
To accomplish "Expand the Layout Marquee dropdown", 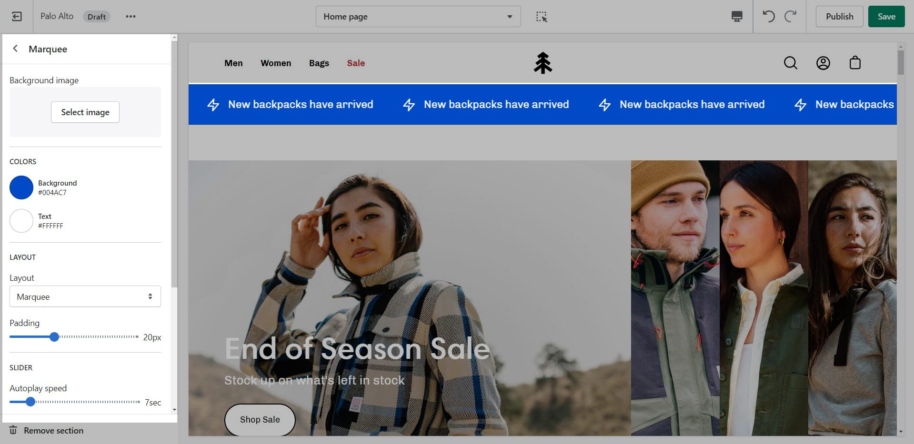I will click(x=85, y=296).
